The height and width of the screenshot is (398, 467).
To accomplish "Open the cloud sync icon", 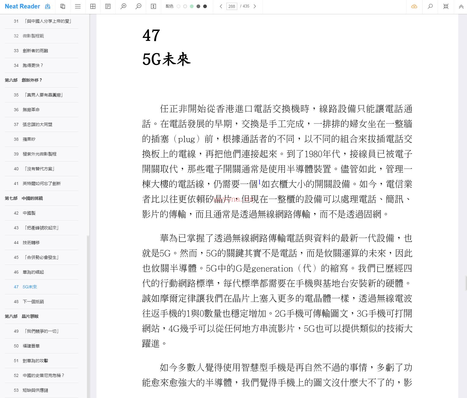I will pyautogui.click(x=414, y=6).
